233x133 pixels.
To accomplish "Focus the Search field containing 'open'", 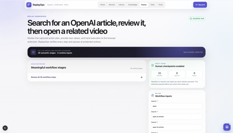I will click(x=177, y=106).
